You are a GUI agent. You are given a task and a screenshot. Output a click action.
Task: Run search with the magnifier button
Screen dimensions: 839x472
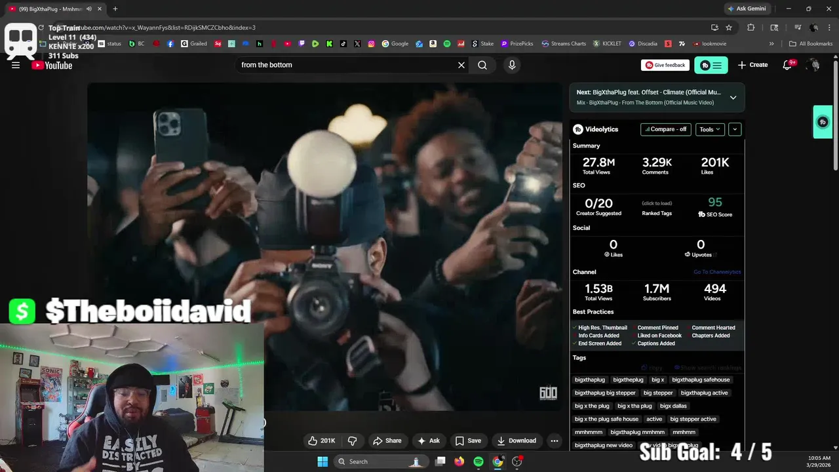[x=482, y=65]
